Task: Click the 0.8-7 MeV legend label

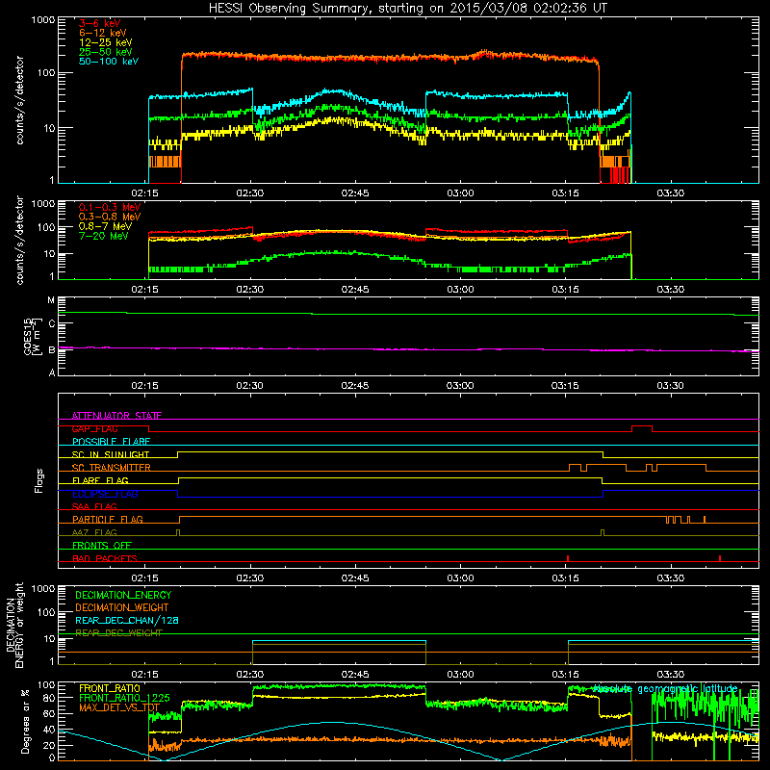Action: pyautogui.click(x=105, y=226)
